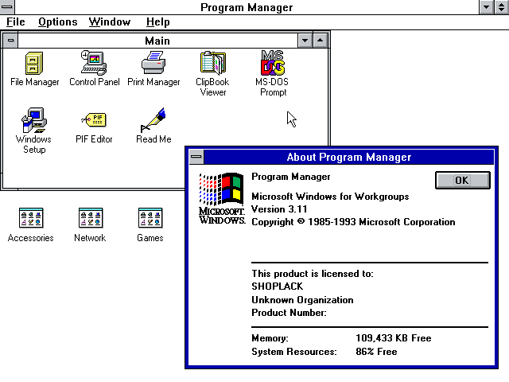This screenshot has height=382, width=509.
Task: Open the Help menu
Action: (x=157, y=22)
